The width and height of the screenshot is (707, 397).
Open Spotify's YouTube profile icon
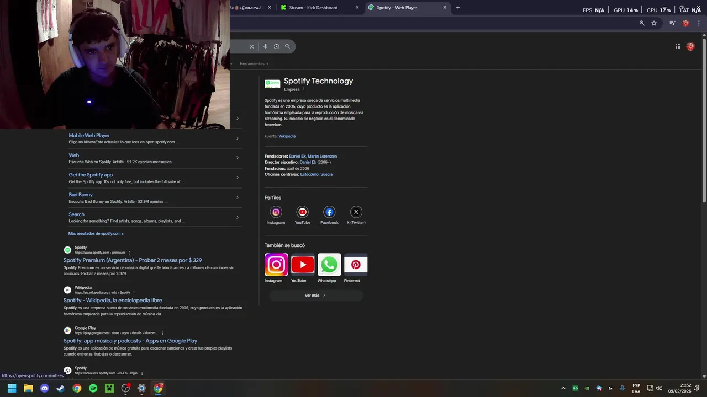click(302, 212)
